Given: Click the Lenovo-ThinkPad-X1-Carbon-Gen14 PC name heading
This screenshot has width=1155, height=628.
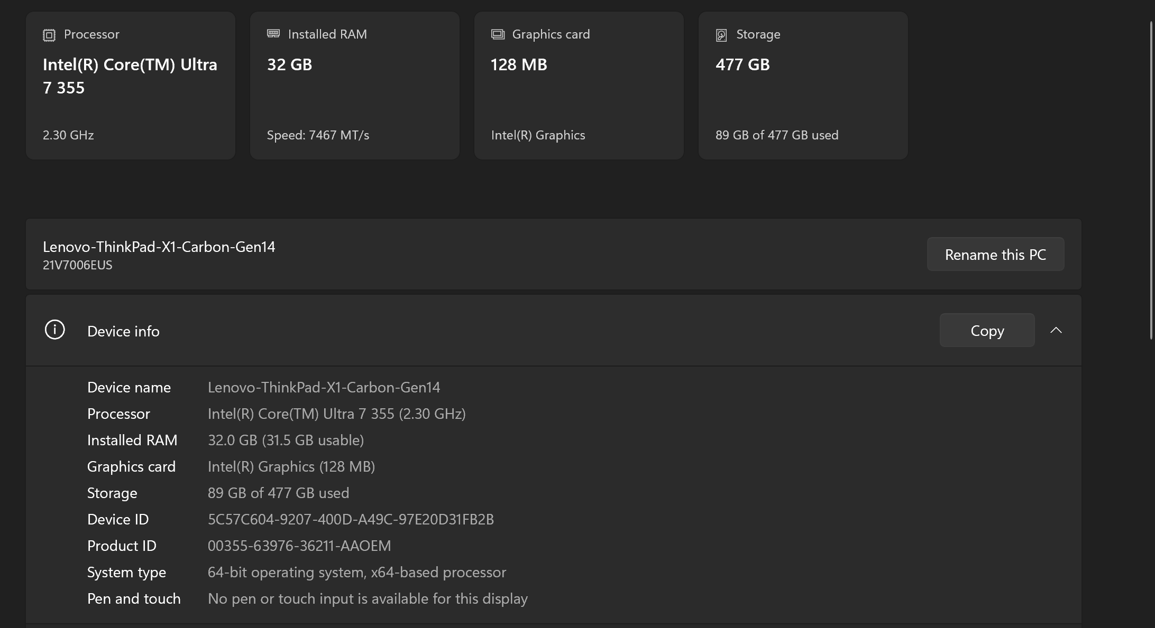Looking at the screenshot, I should click(x=159, y=247).
